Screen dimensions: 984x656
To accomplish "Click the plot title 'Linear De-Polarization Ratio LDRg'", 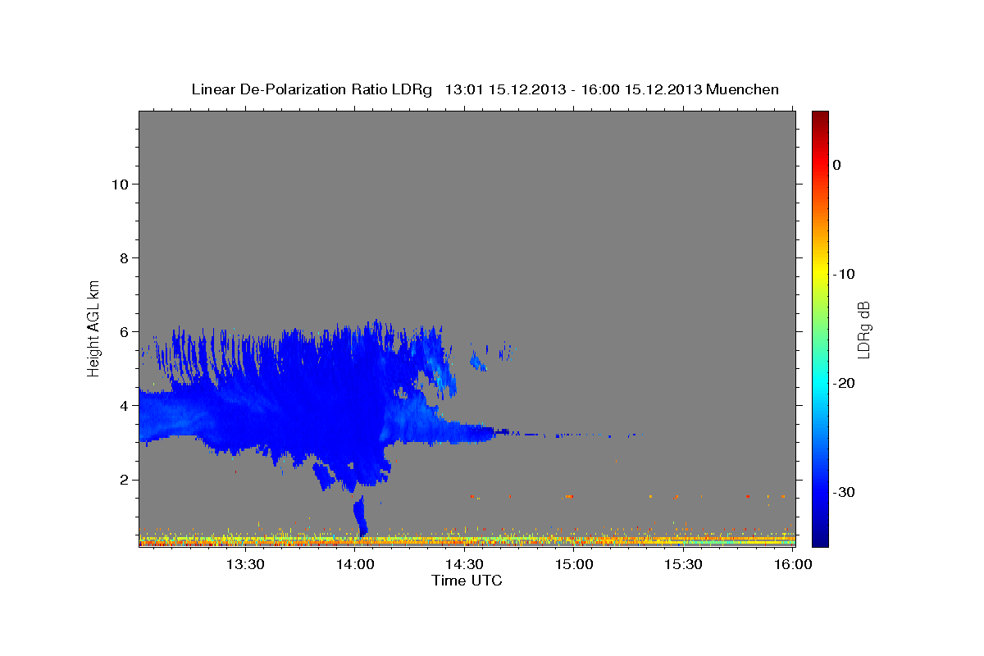I will [311, 89].
